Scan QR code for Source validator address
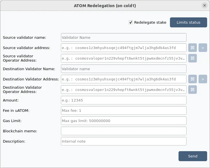Viewport: 210px width, 168px height. click(193, 48)
